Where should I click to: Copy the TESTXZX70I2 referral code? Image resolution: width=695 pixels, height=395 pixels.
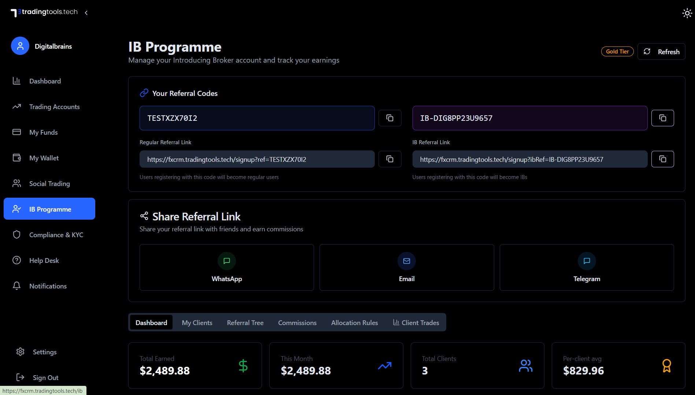pos(390,118)
